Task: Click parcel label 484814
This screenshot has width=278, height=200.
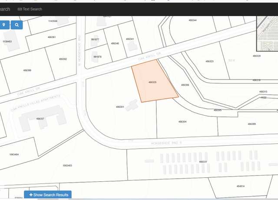Action: pos(241,186)
